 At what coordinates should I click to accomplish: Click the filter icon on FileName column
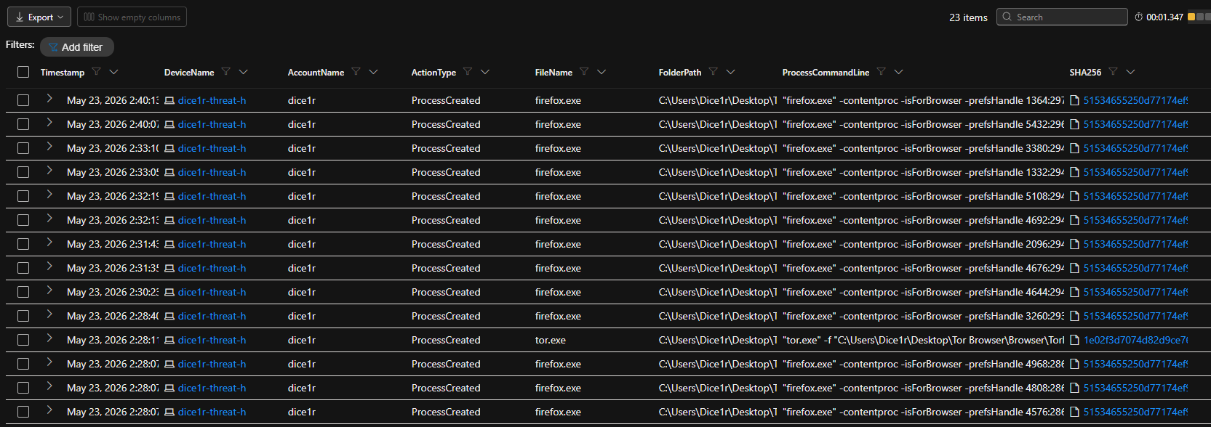584,72
